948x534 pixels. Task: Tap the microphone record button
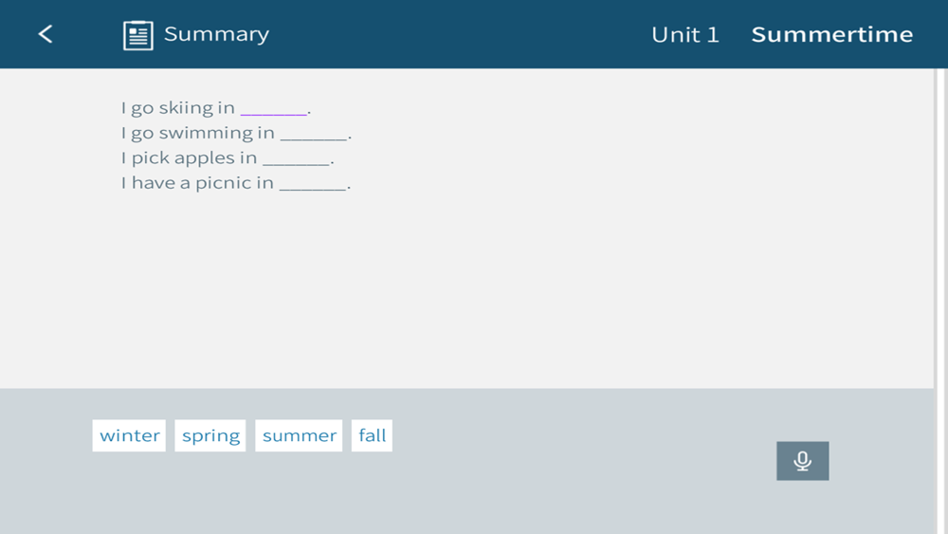(x=802, y=461)
